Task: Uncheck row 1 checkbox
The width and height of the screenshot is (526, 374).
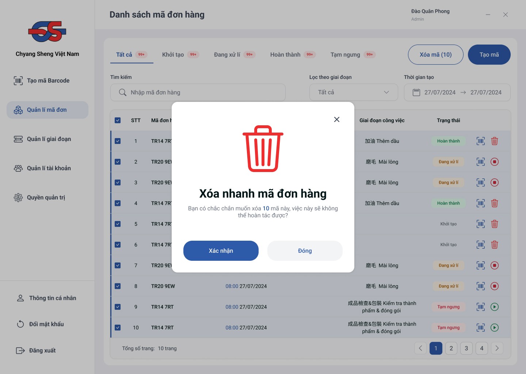Action: [118, 141]
